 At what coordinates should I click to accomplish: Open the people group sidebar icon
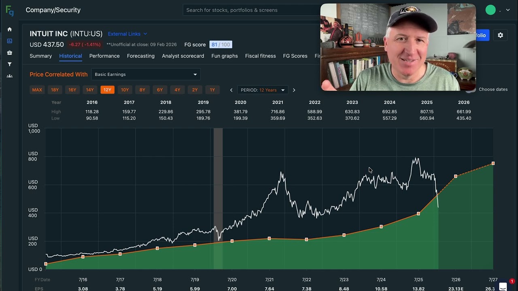click(10, 76)
